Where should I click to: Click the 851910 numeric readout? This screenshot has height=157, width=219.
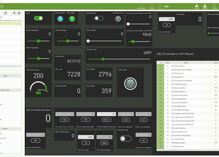(x=74, y=61)
